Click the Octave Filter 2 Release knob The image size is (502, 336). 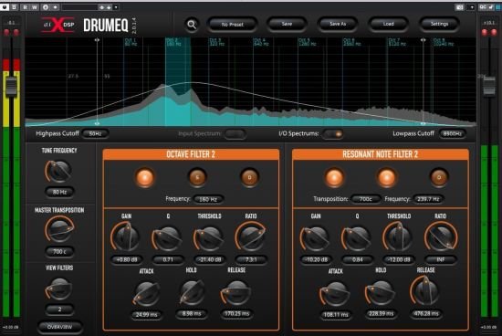click(x=236, y=292)
